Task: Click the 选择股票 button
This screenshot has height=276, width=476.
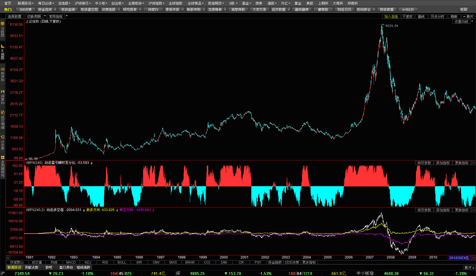Action: click(14, 16)
